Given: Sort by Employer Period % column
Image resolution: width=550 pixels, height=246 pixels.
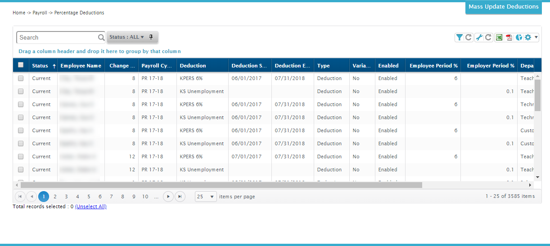Looking at the screenshot, I should tap(489, 66).
